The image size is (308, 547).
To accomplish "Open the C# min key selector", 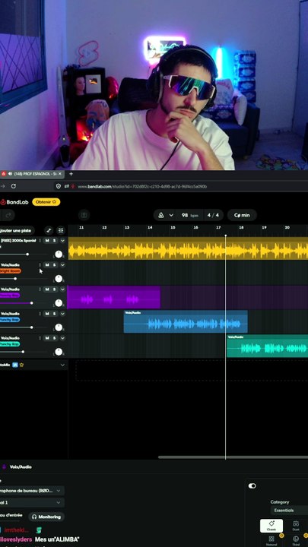I will coord(242,215).
